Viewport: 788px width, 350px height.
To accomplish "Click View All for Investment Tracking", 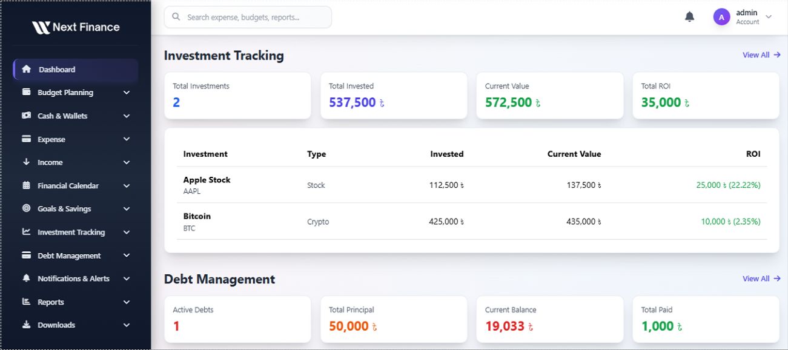I will [761, 55].
